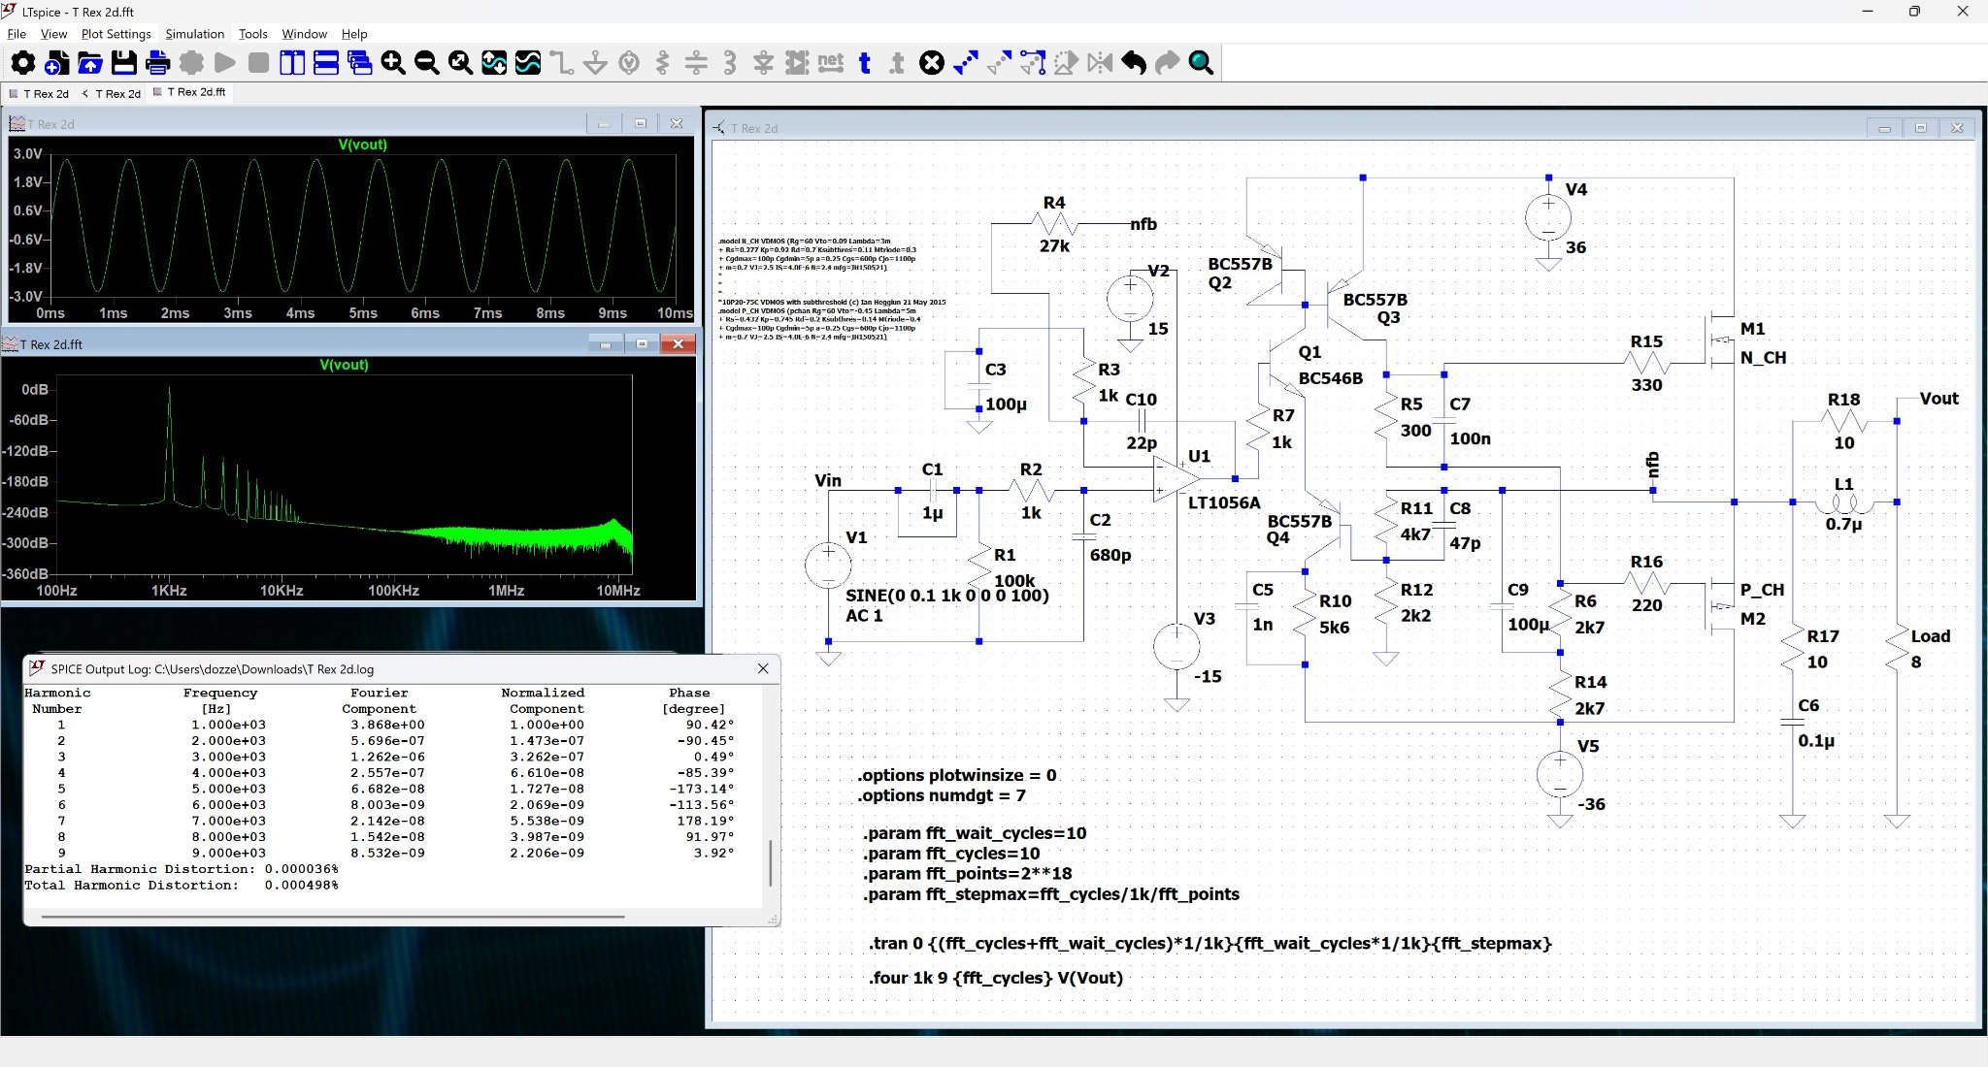Image resolution: width=1988 pixels, height=1067 pixels.
Task: Switch to the first T Rex 2d tab
Action: coord(39,94)
